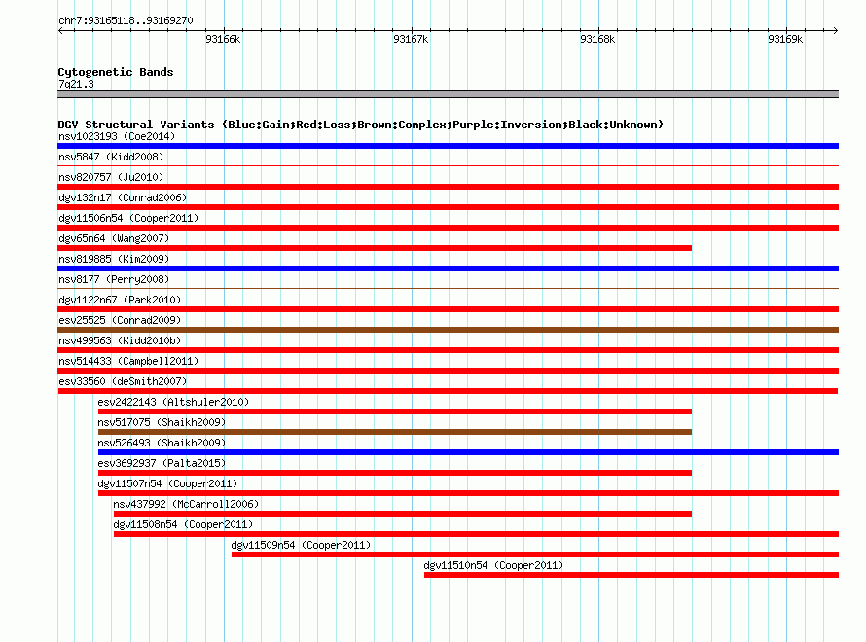
Task: Open nsv514433 (Campbell2011) variant
Action: tap(128, 361)
